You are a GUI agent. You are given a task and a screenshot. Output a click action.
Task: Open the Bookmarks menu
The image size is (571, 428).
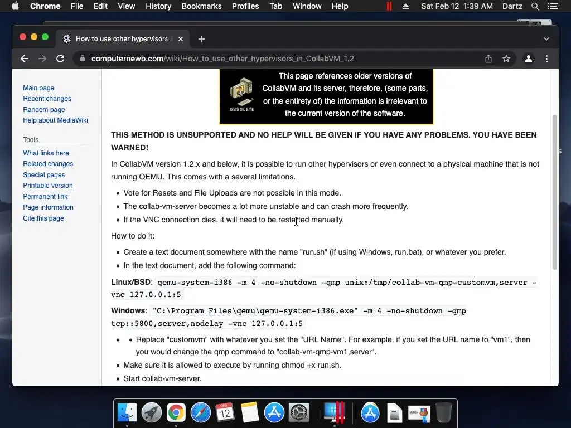pos(202,6)
